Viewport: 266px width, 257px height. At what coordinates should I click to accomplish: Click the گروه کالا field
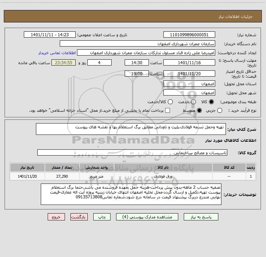coord(132,152)
